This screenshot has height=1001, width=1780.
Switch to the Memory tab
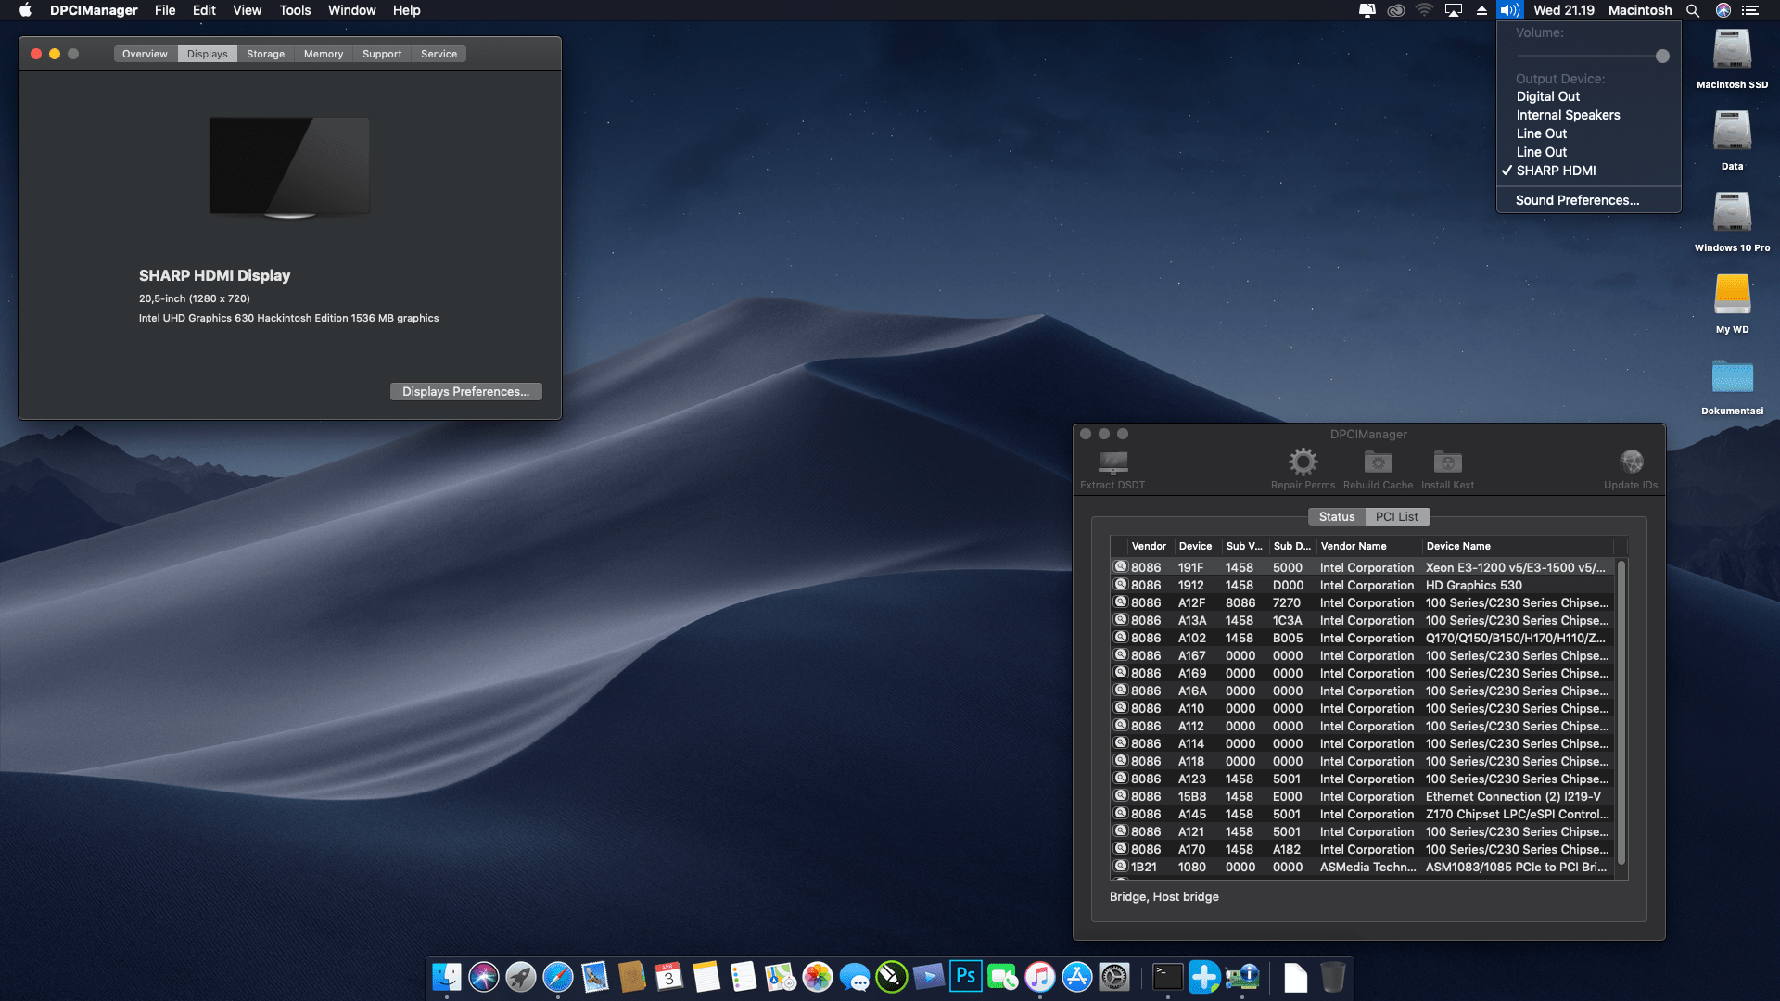click(324, 54)
